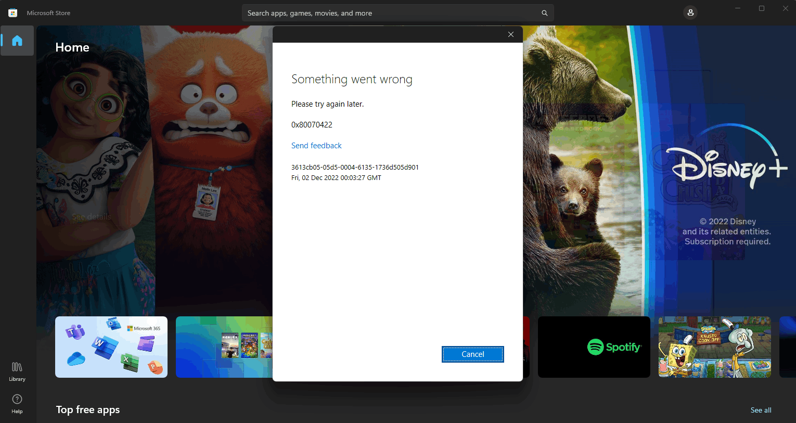Dismiss the error dialog with the X icon

(x=510, y=34)
